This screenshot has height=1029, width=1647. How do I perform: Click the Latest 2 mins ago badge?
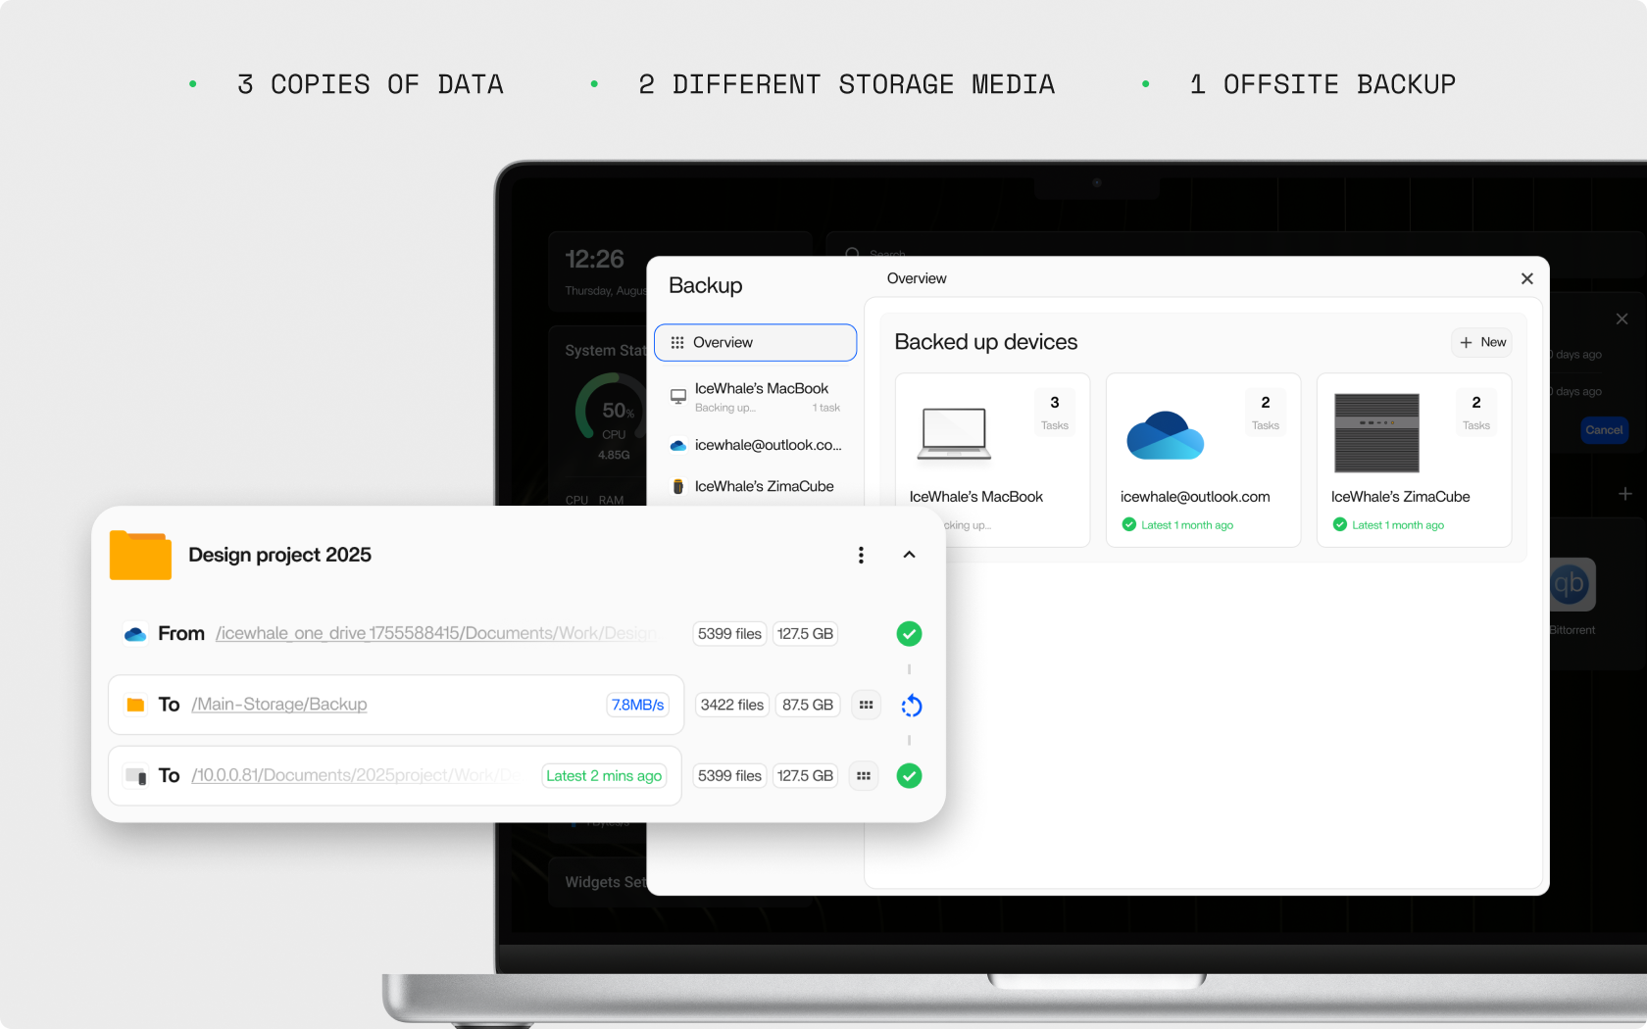point(604,775)
